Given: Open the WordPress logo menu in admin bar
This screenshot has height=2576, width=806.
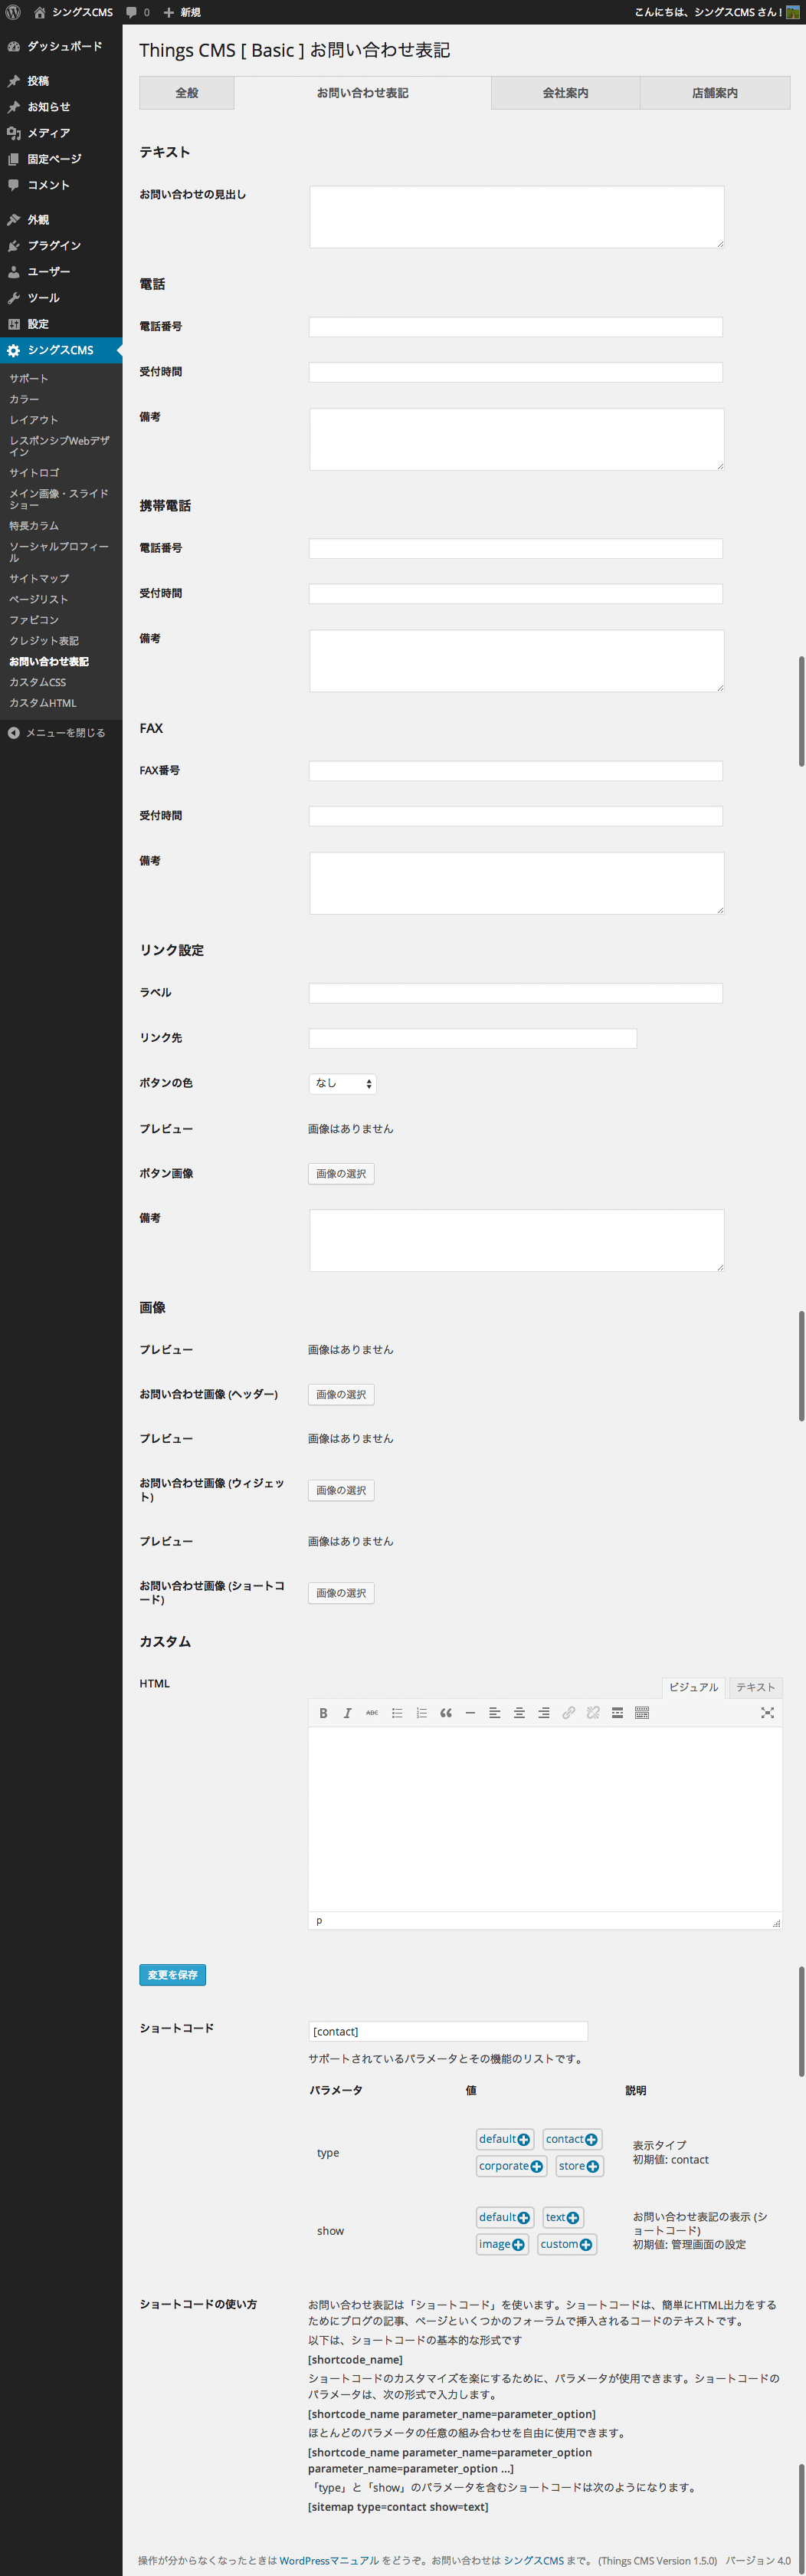Looking at the screenshot, I should point(13,12).
